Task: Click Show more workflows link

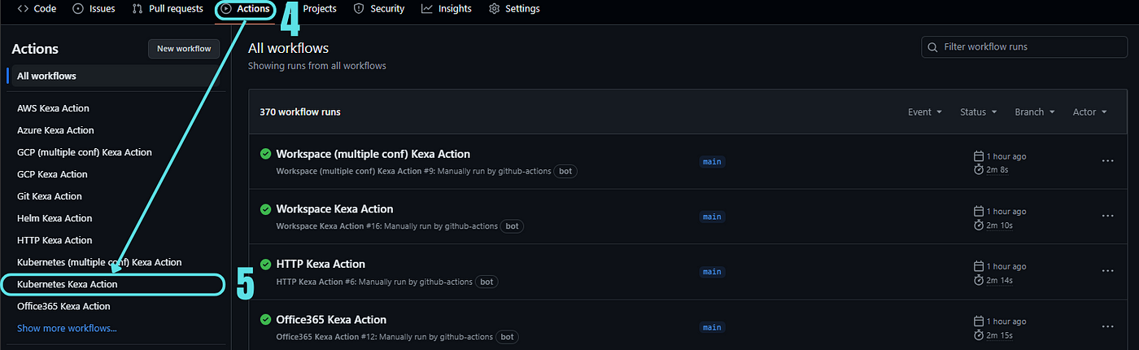Action: [x=67, y=328]
